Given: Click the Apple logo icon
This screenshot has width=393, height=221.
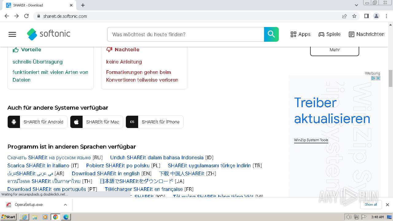Looking at the screenshot, I should 76,122.
